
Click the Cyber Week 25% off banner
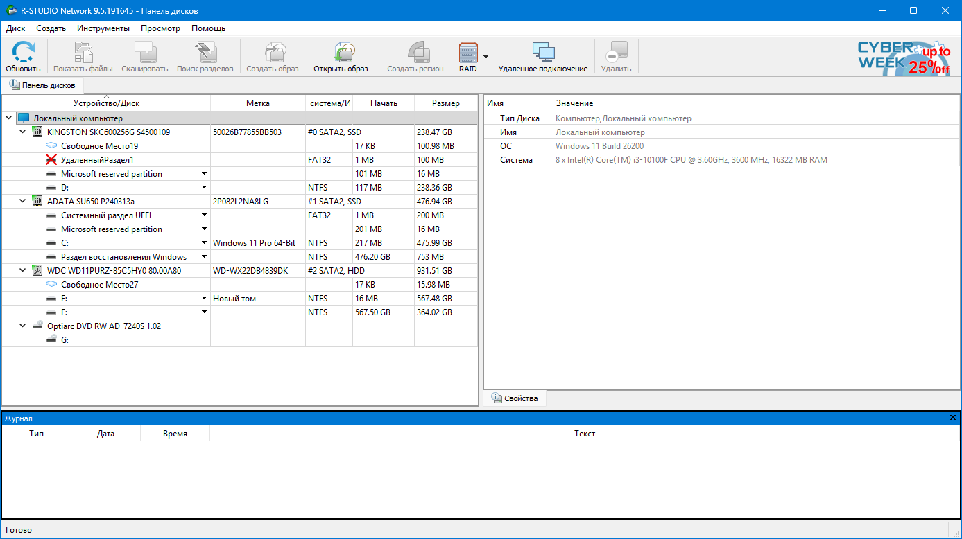pos(904,57)
